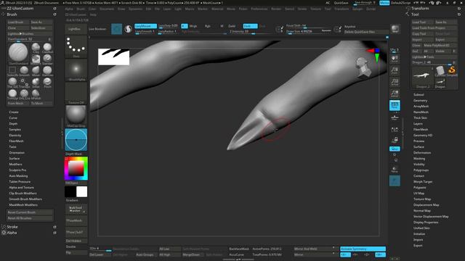465x261 pixels.
Task: Adjust the Draw Size slider
Action: point(308,31)
